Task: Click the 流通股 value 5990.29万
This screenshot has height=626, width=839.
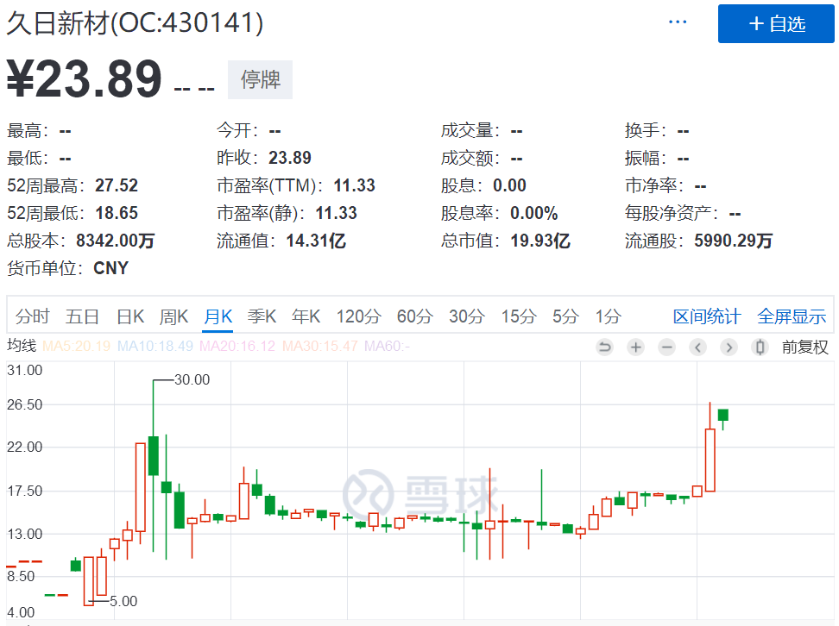Action: point(733,241)
